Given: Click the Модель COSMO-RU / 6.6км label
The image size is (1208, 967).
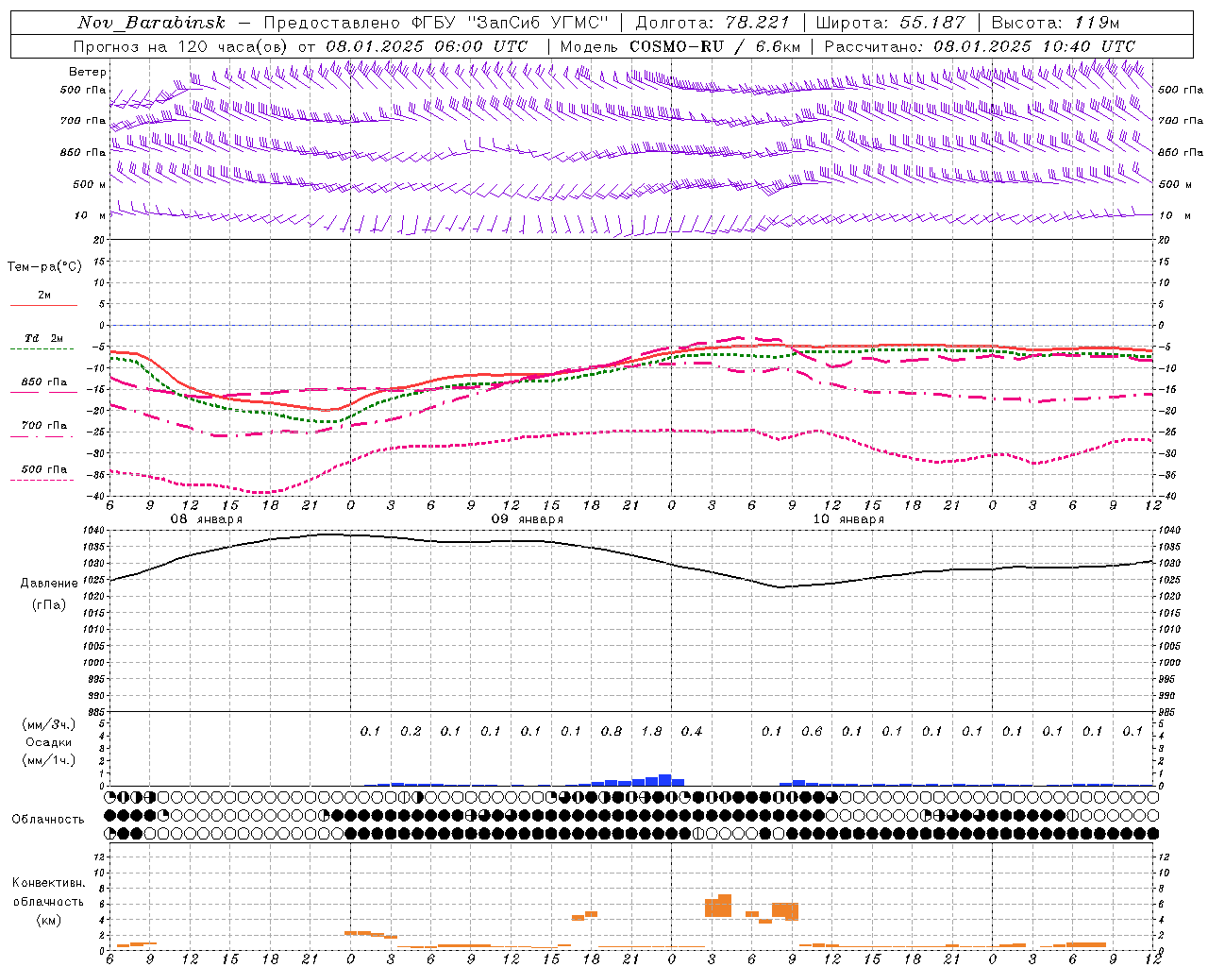Looking at the screenshot, I should click(x=679, y=46).
